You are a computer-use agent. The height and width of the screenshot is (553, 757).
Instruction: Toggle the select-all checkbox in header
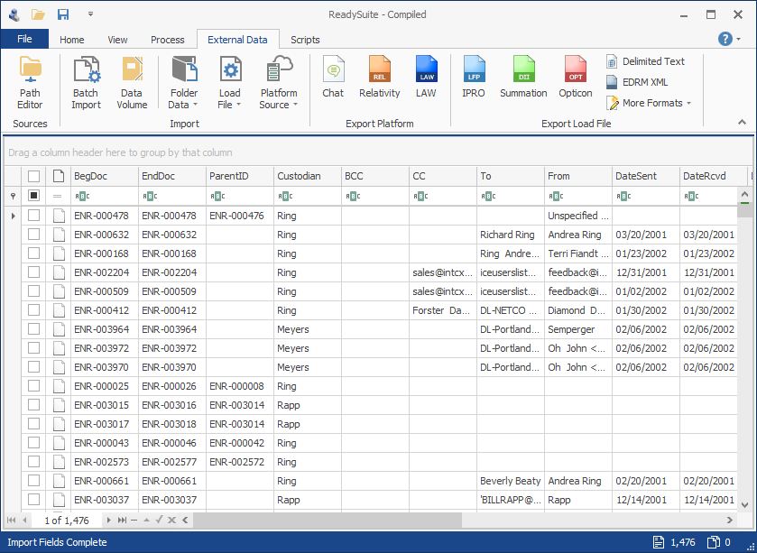point(33,176)
